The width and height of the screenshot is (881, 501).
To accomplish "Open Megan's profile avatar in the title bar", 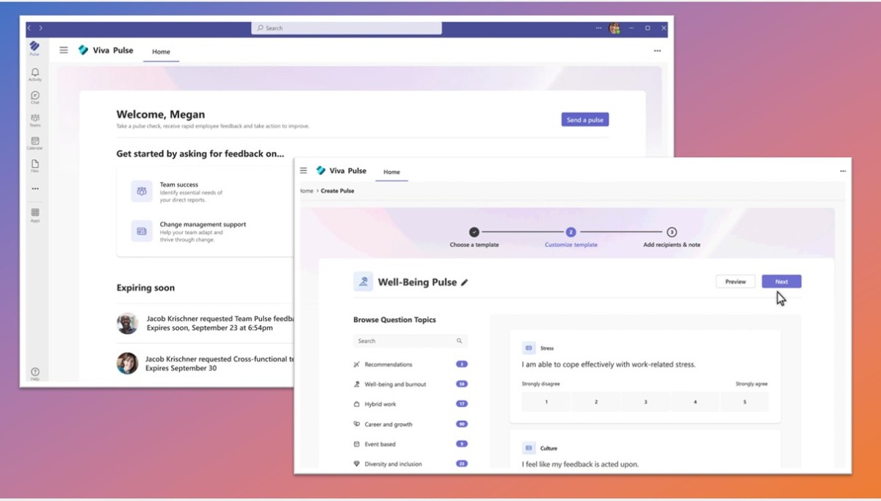I will point(614,28).
